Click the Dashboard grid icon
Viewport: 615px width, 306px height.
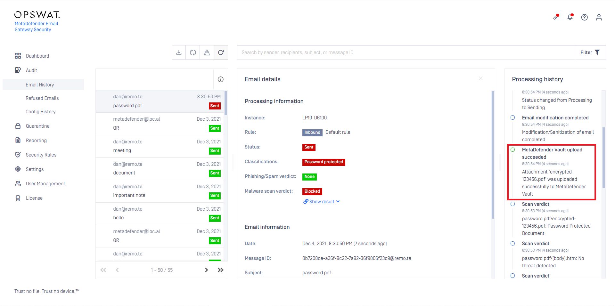click(18, 56)
